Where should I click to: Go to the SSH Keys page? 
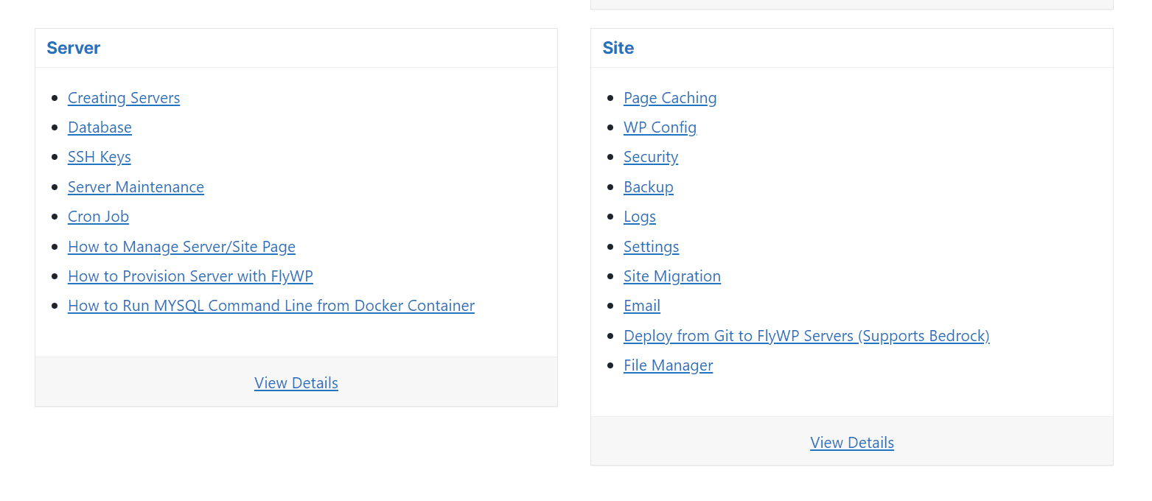(x=100, y=157)
